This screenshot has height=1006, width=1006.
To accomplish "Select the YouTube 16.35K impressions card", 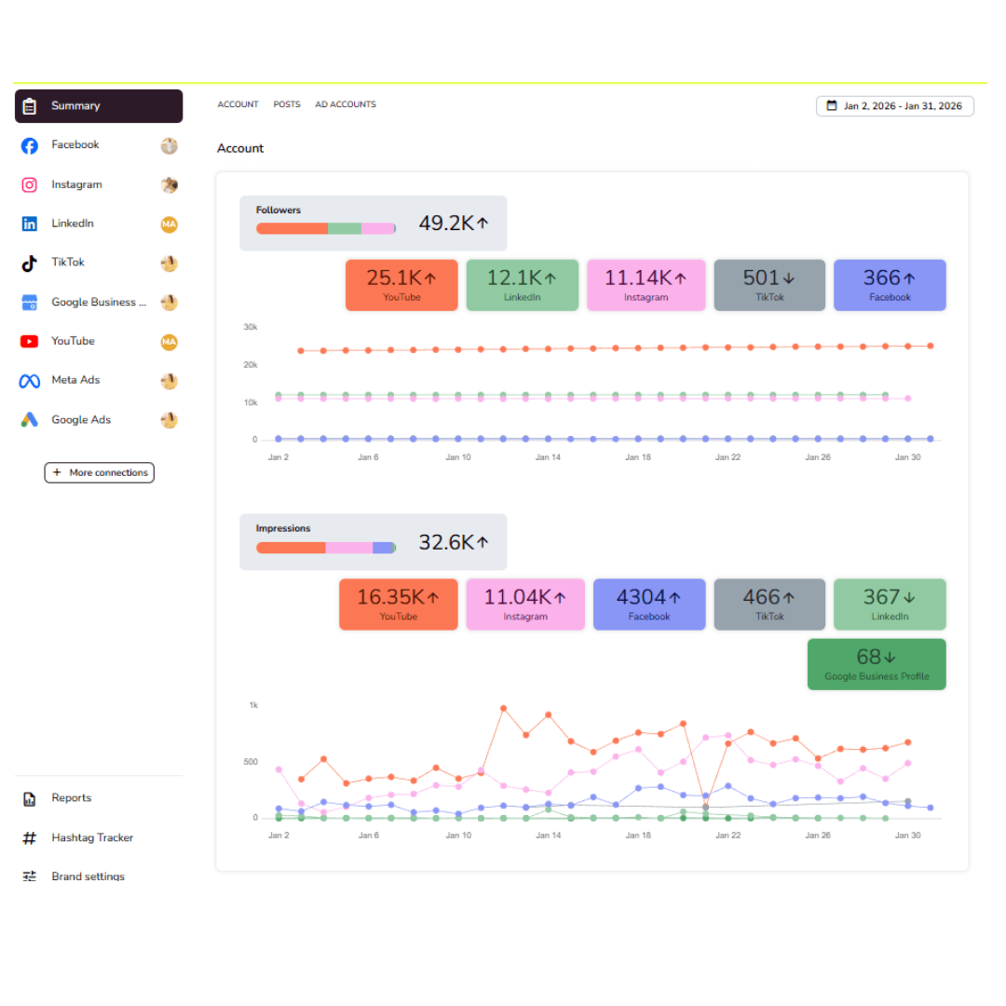I will point(399,605).
